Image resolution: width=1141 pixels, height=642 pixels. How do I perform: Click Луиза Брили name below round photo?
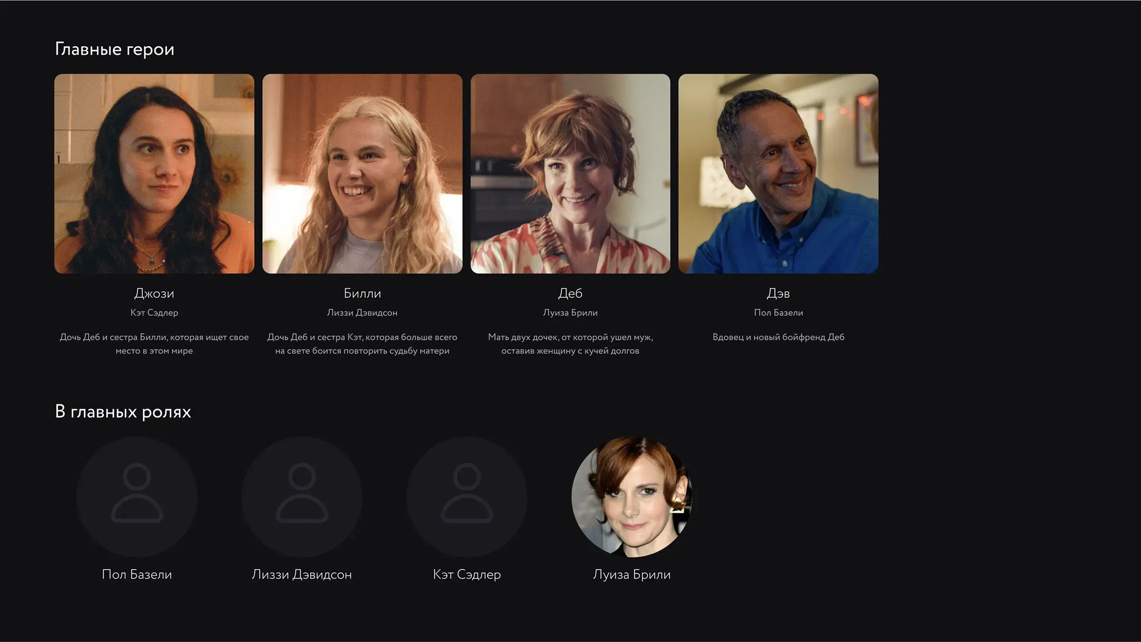tap(632, 574)
